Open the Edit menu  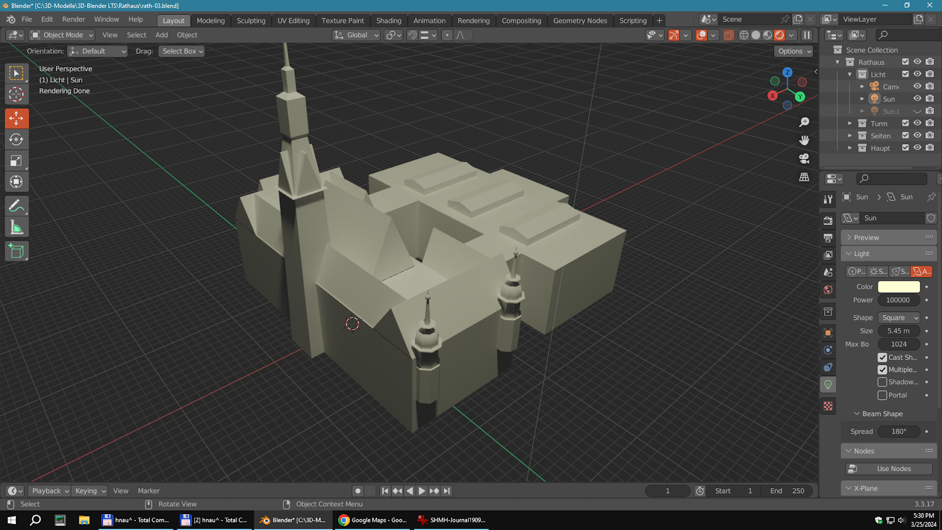tap(47, 19)
